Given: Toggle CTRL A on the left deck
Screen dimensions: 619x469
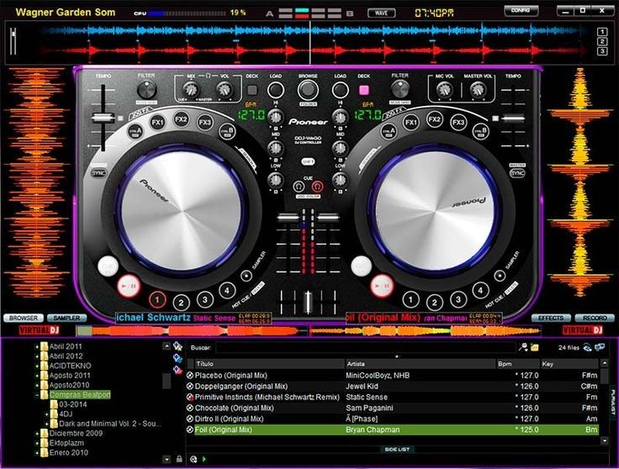Looking at the screenshot, I should [135, 131].
